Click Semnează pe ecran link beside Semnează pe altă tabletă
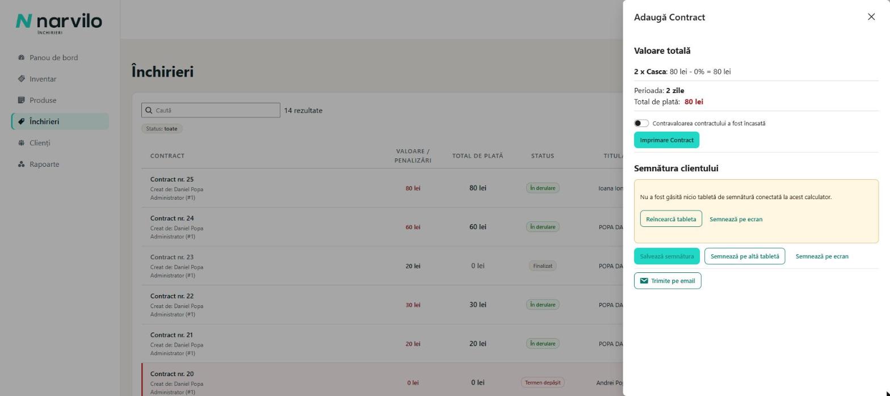Screen dimensions: 890x396 [x=822, y=256]
